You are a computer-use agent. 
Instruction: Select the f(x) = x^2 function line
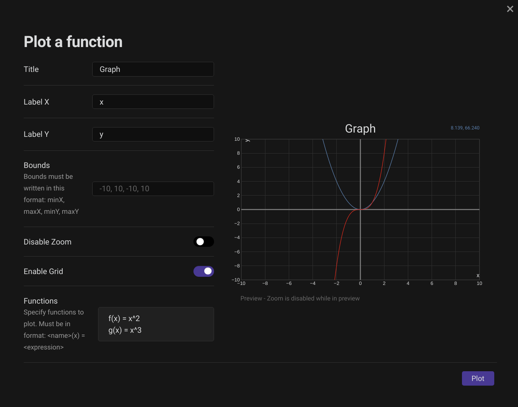click(x=124, y=318)
